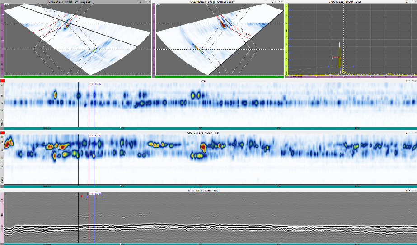This screenshot has height=245, width=417.
Task: Click the yellow-green amplitude ruler of the A-scan
Action: point(286,39)
